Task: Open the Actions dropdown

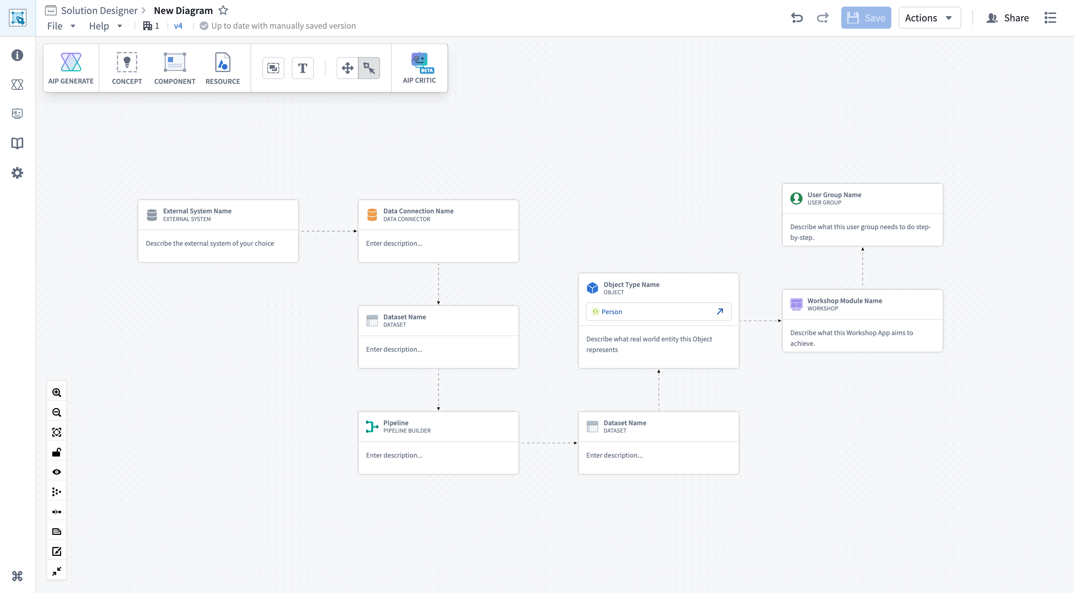Action: pos(929,18)
